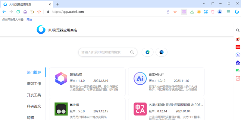
Task: Open the sidebar search magnifier icon
Action: [x=238, y=30]
